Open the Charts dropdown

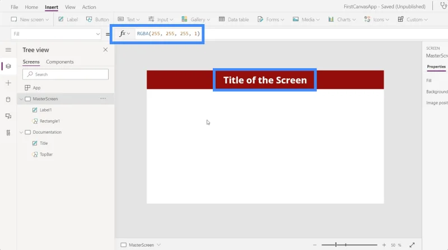[x=342, y=20]
